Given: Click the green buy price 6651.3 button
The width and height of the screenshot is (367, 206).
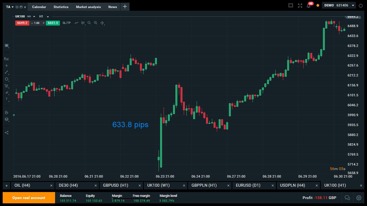Looking at the screenshot, I should pos(53,23).
